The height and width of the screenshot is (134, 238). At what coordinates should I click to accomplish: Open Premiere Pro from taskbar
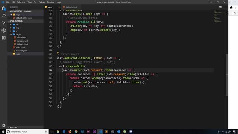[x=94, y=131]
